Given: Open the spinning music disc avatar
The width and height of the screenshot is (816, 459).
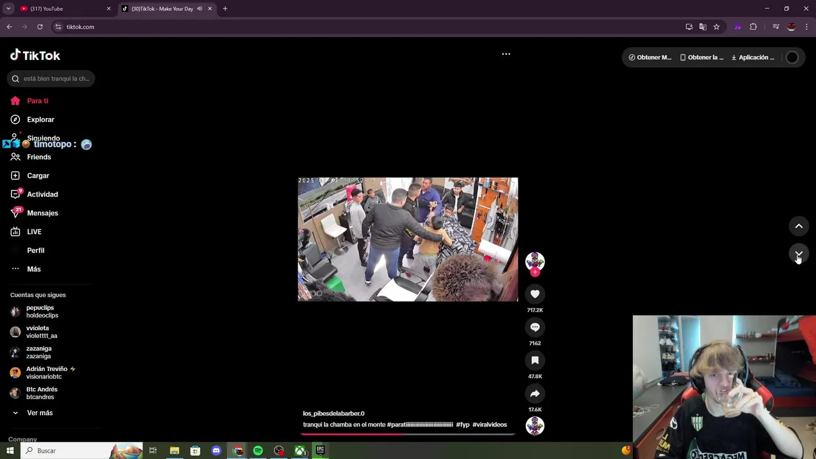Looking at the screenshot, I should click(x=535, y=425).
